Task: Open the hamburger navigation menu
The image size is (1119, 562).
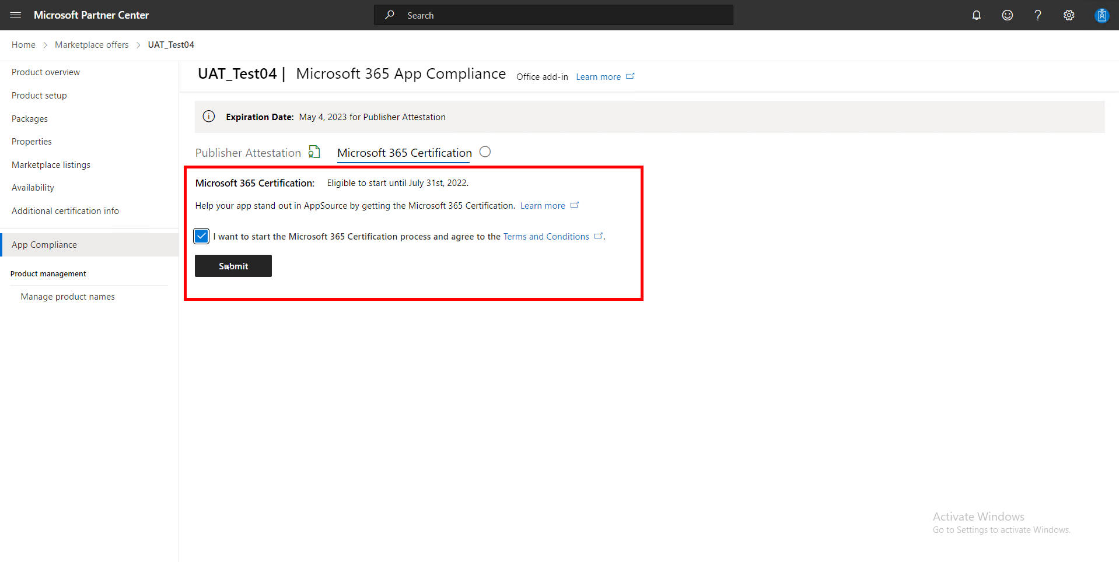Action: click(16, 15)
